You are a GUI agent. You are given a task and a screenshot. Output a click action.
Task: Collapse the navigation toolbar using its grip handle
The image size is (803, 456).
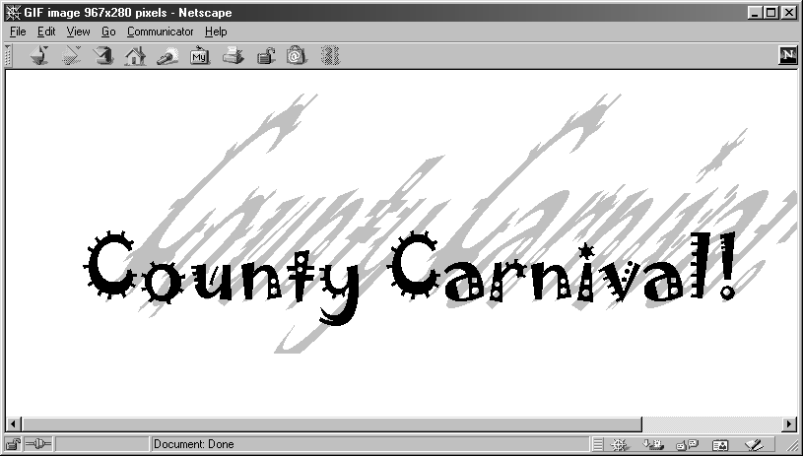[x=9, y=55]
